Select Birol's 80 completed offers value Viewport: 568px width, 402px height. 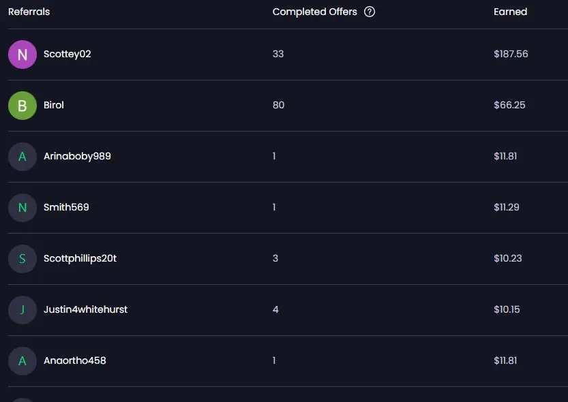pos(278,105)
